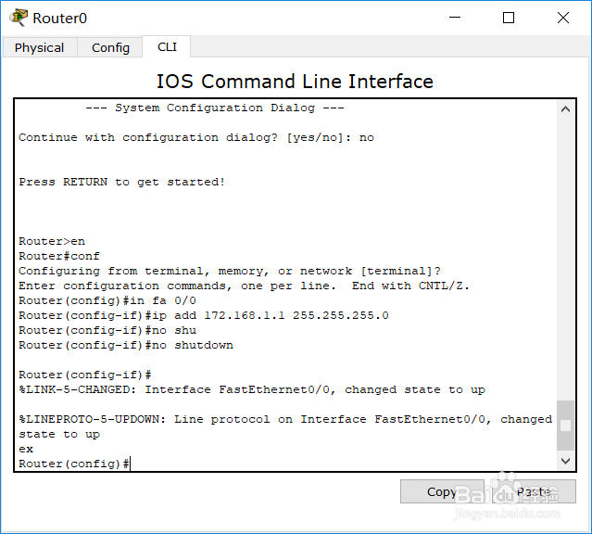Maximize the Router0 window
Viewport: 592px width, 534px height.
(509, 18)
